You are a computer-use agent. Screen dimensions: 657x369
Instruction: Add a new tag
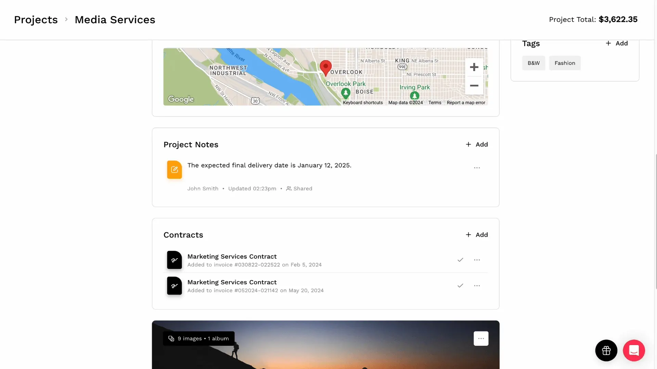tap(617, 43)
